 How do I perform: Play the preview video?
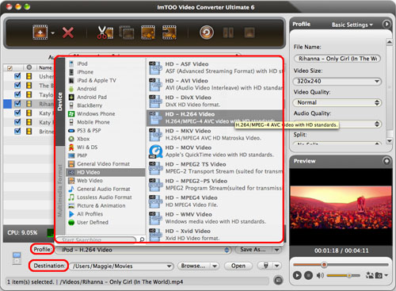[x=297, y=275]
